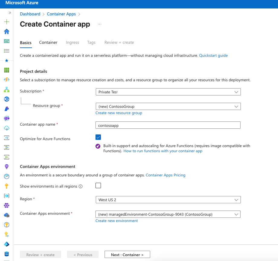Go to the Home house icon
The image size is (278, 261).
click(x=7, y=31)
